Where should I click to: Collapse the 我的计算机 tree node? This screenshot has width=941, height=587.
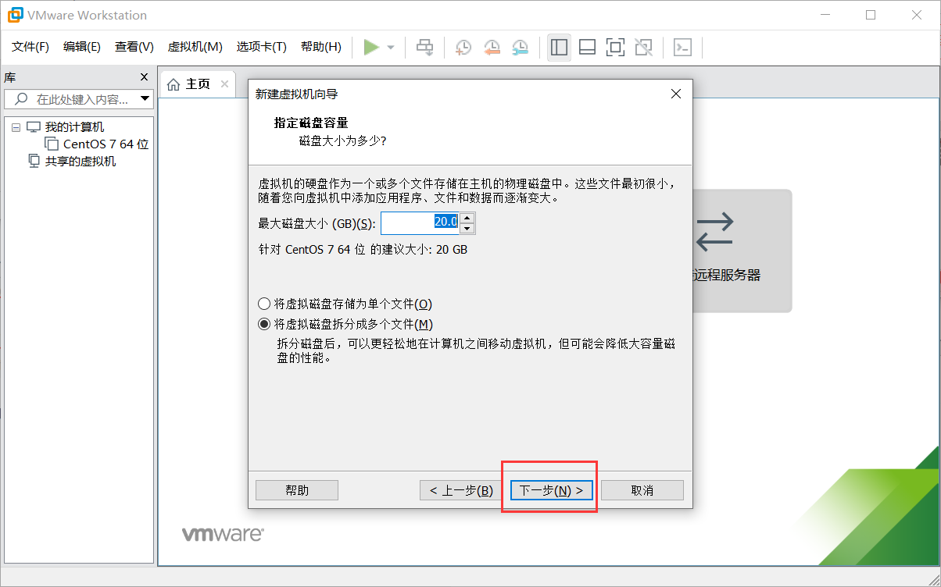click(x=16, y=127)
